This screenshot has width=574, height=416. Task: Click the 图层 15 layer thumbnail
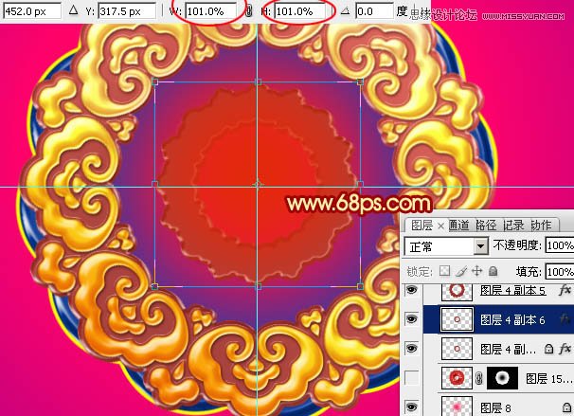[x=457, y=378]
